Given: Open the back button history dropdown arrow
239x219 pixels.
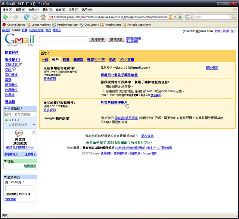Looking at the screenshot, I should [10, 17].
